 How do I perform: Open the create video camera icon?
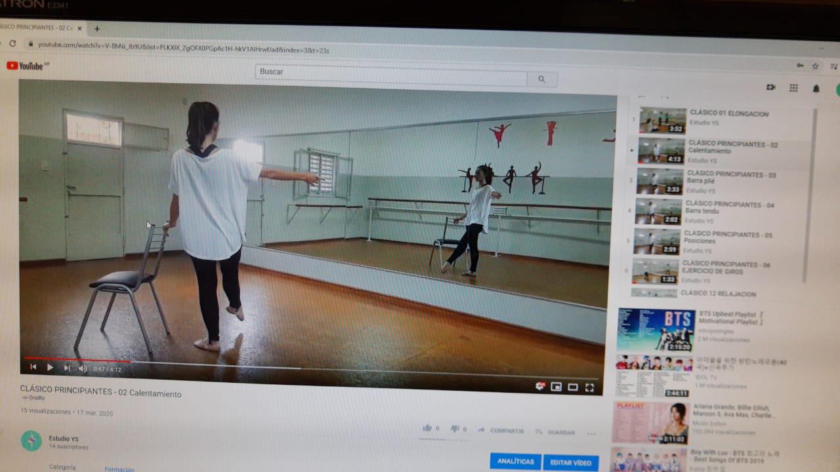[770, 87]
